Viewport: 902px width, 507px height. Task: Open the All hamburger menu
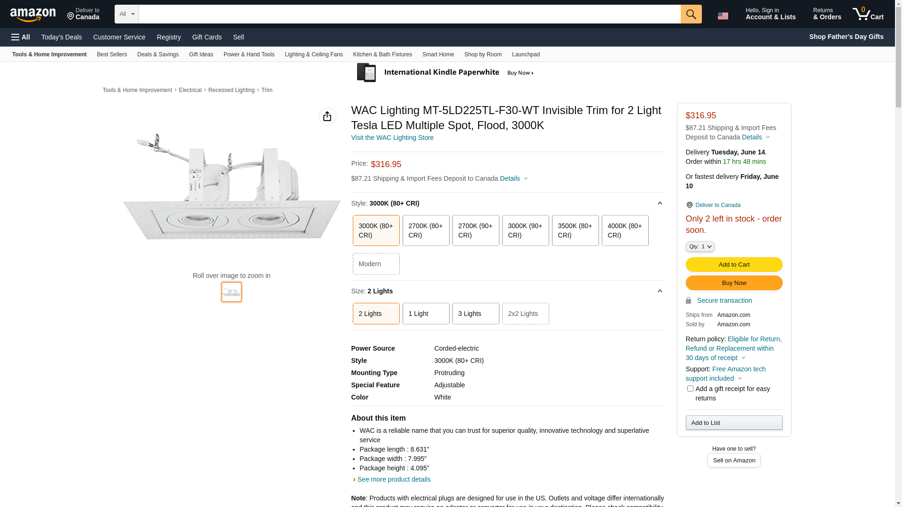(21, 37)
